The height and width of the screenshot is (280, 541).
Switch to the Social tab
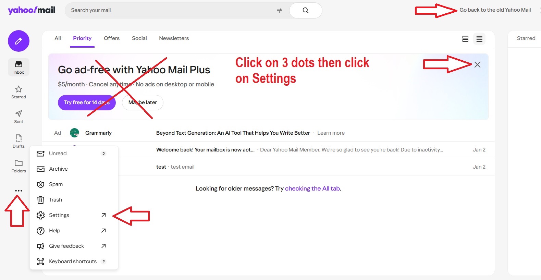pyautogui.click(x=139, y=38)
